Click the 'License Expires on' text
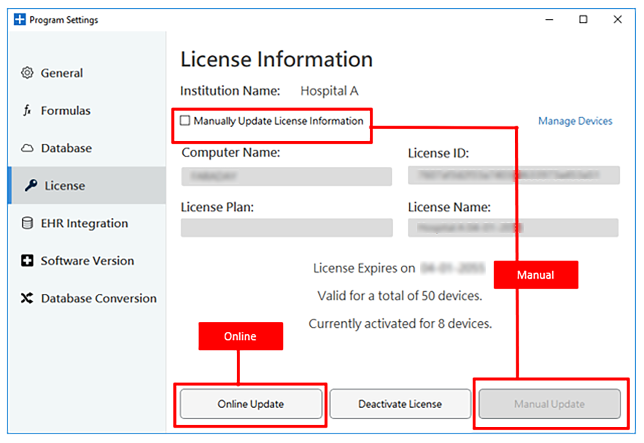 (364, 268)
